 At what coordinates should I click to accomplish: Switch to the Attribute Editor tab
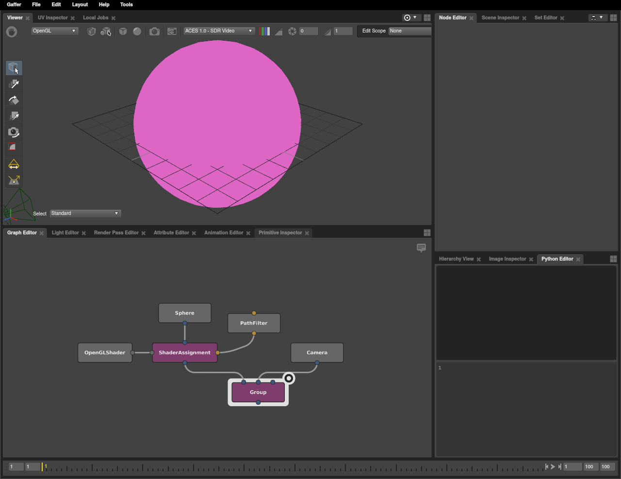pos(171,232)
